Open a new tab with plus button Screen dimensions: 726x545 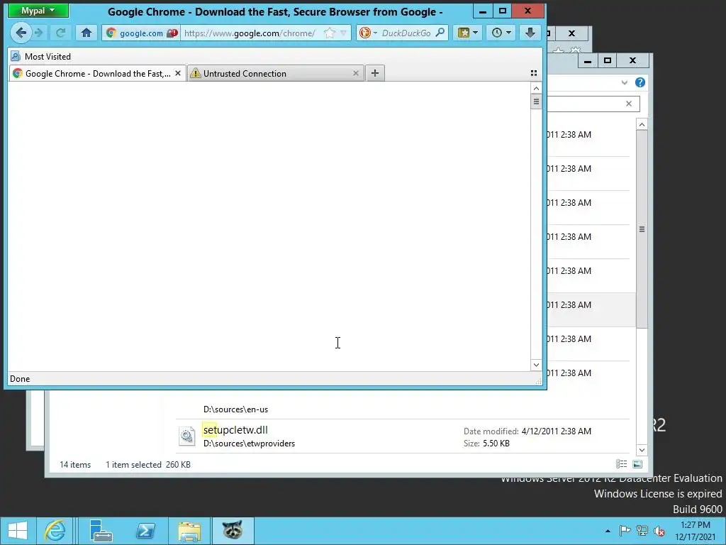tap(375, 73)
